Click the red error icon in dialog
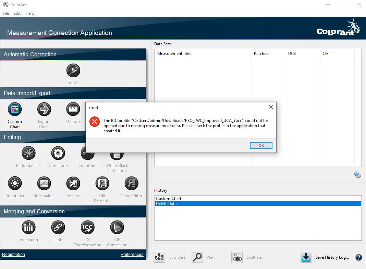The image size is (366, 269). tap(95, 122)
